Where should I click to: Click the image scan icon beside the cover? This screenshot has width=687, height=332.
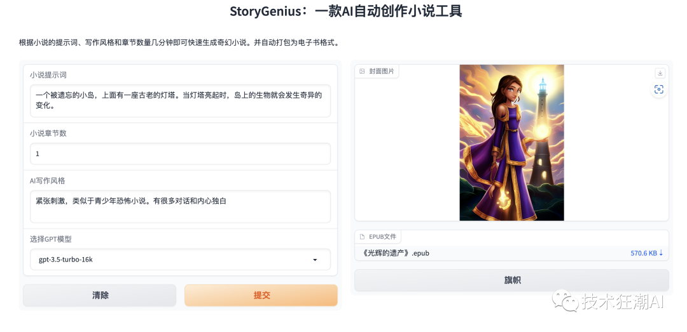pyautogui.click(x=659, y=90)
